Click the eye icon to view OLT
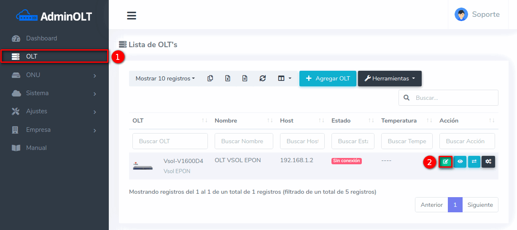This screenshot has width=517, height=230. [460, 161]
